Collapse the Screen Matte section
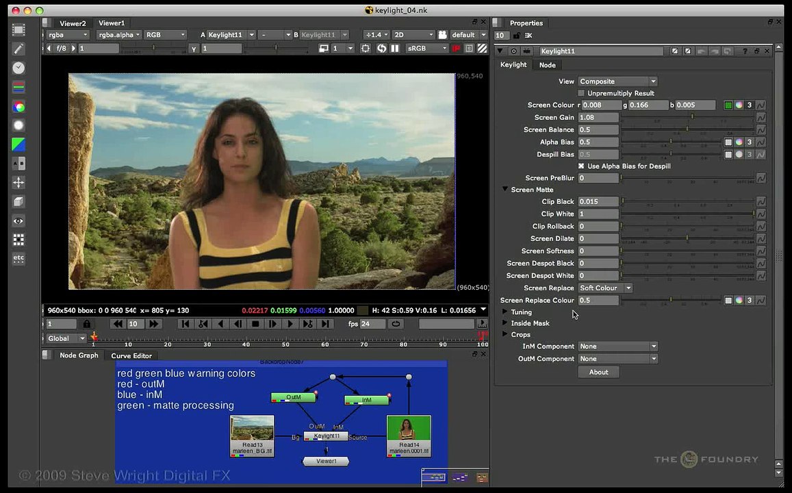The height and width of the screenshot is (493, 792). point(505,190)
